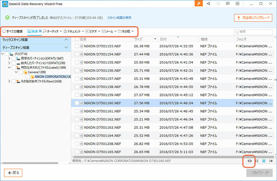Click icon of 紛失したパーティション1(EXFAT)
The image size is (277, 181).
[x=18, y=63]
